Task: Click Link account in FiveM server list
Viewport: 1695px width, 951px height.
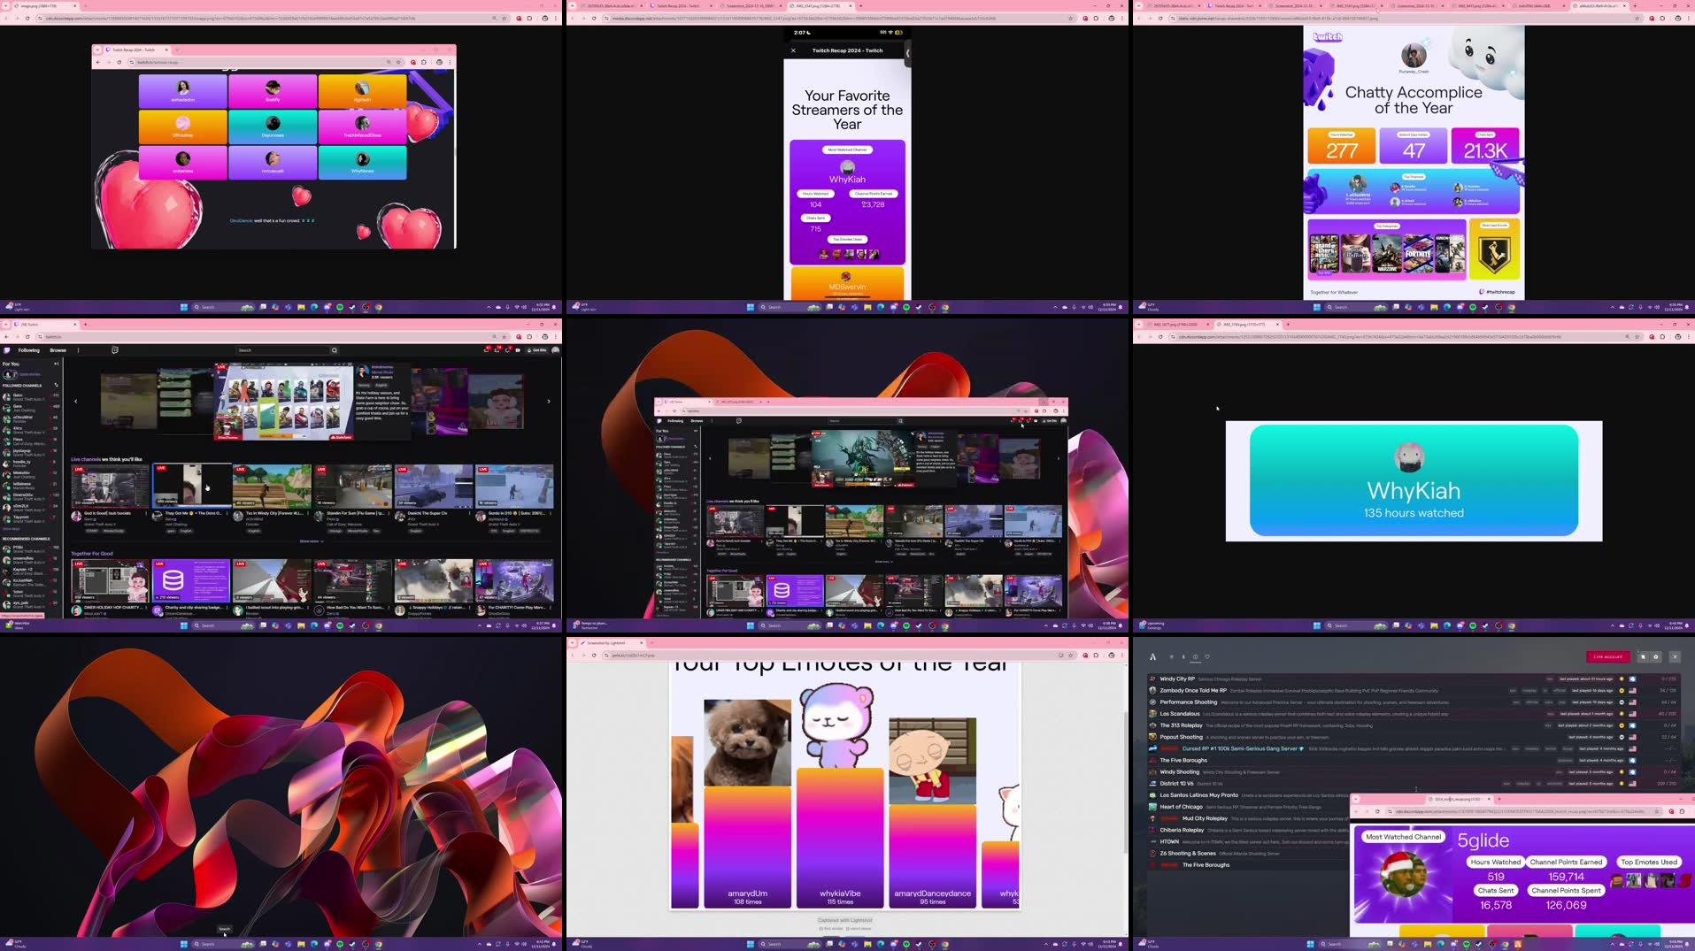Action: coord(1607,656)
